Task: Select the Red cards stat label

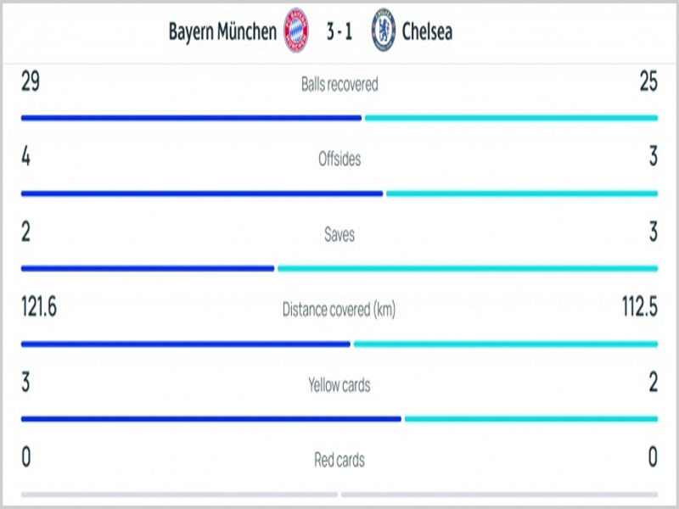Action: [x=339, y=460]
